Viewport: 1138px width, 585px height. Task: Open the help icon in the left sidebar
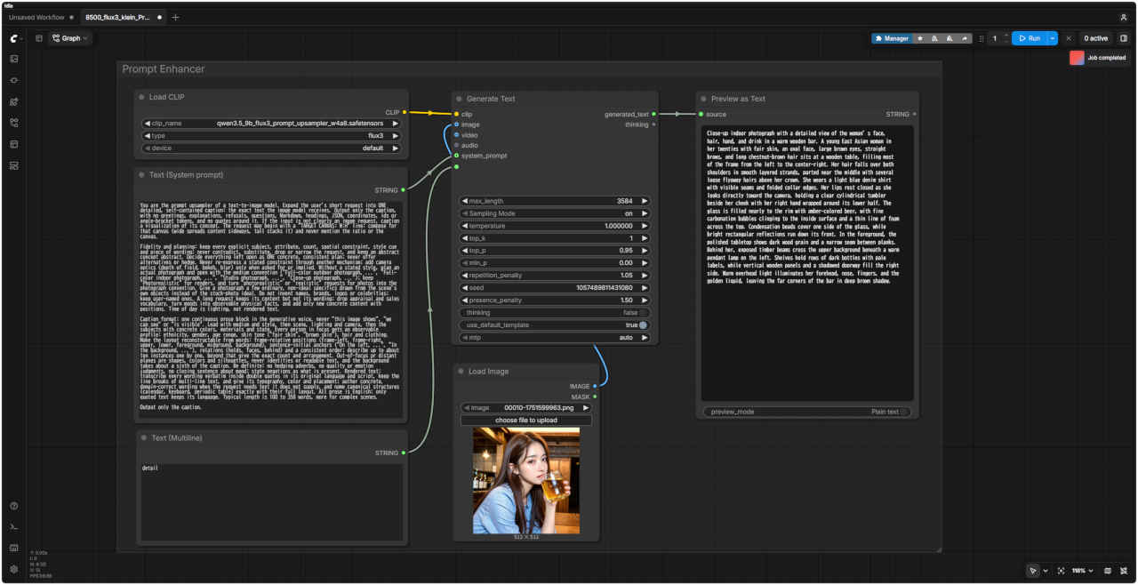pyautogui.click(x=14, y=506)
